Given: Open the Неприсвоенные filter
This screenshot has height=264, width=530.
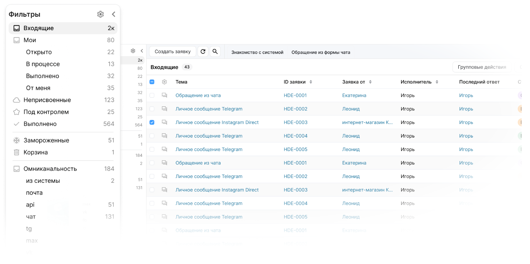Looking at the screenshot, I should (47, 100).
